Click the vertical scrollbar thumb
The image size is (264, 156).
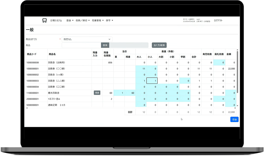pyautogui.click(x=237, y=72)
